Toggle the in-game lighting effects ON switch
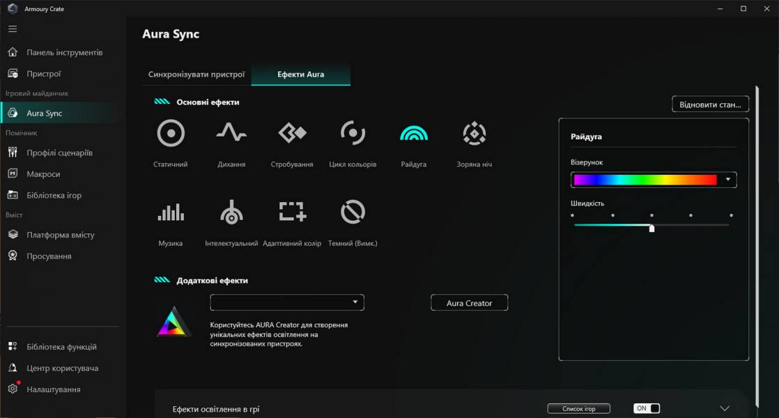Image resolution: width=779 pixels, height=418 pixels. [646, 409]
